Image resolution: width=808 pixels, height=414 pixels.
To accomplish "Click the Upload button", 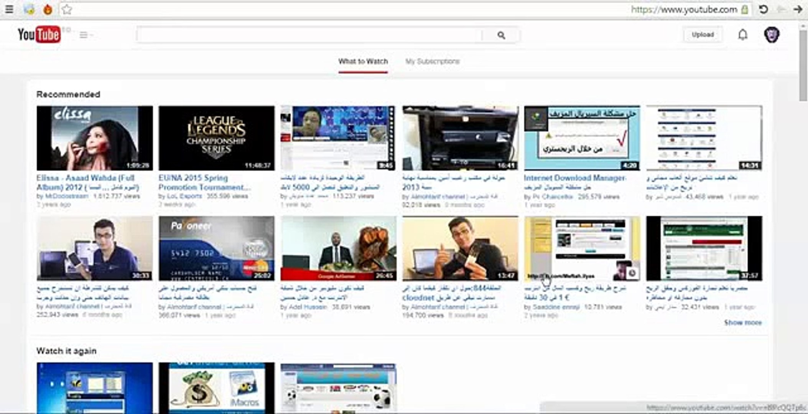I will coord(703,34).
